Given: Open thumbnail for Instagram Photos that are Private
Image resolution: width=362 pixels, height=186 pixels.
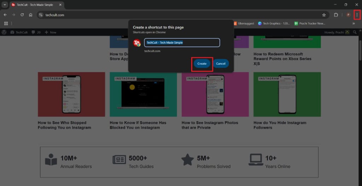Looking at the screenshot, I should [215, 94].
